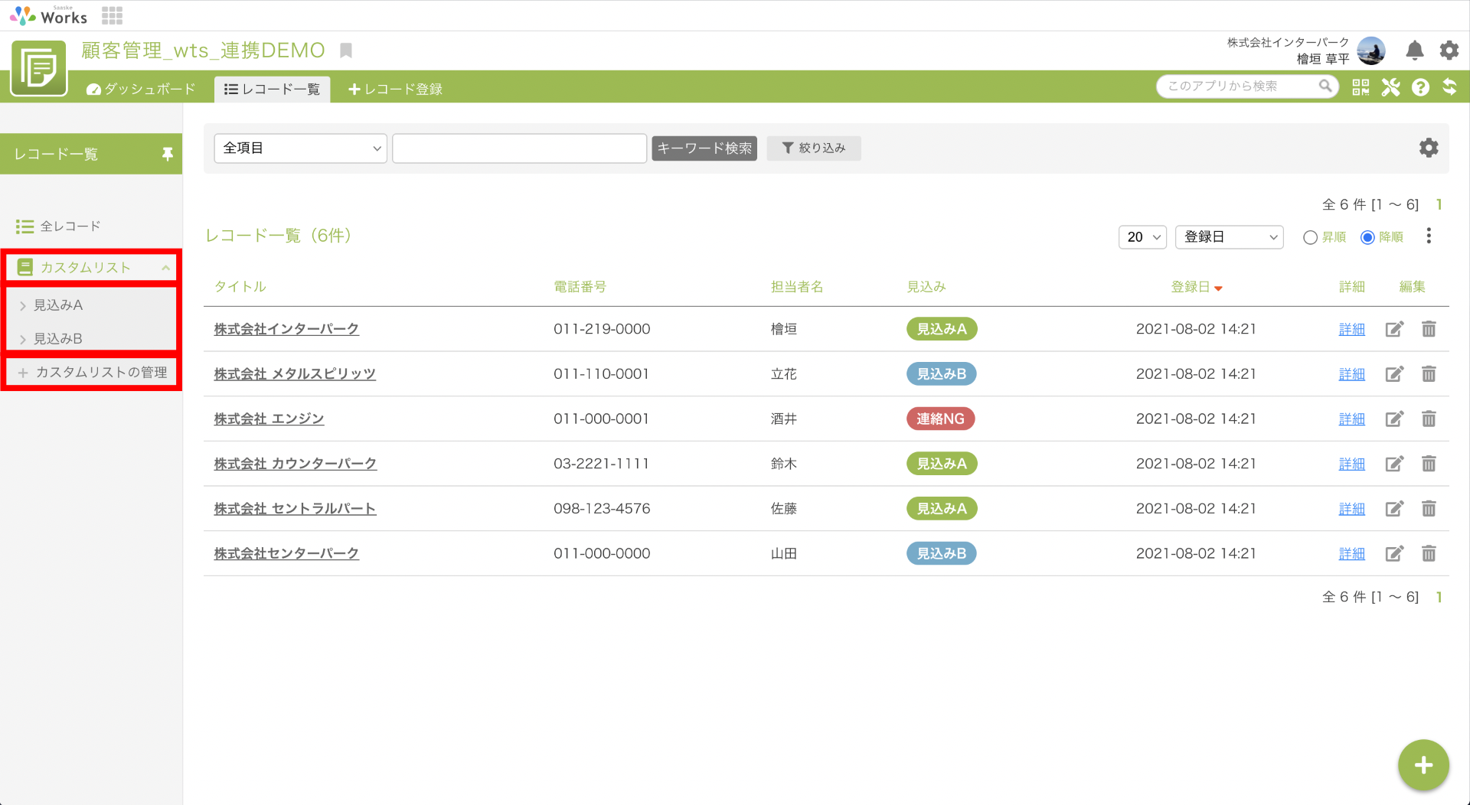Screen dimensions: 1470x805
Task: Open レコード登録 tab
Action: (x=395, y=90)
